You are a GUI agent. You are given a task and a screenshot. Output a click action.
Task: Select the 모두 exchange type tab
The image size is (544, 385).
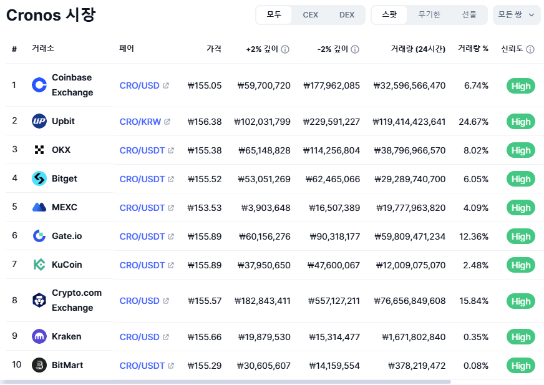pos(274,15)
